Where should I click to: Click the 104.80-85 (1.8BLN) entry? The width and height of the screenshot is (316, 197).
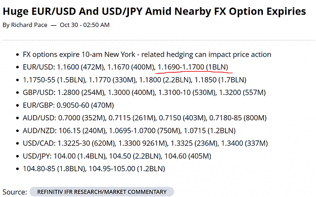point(55,169)
